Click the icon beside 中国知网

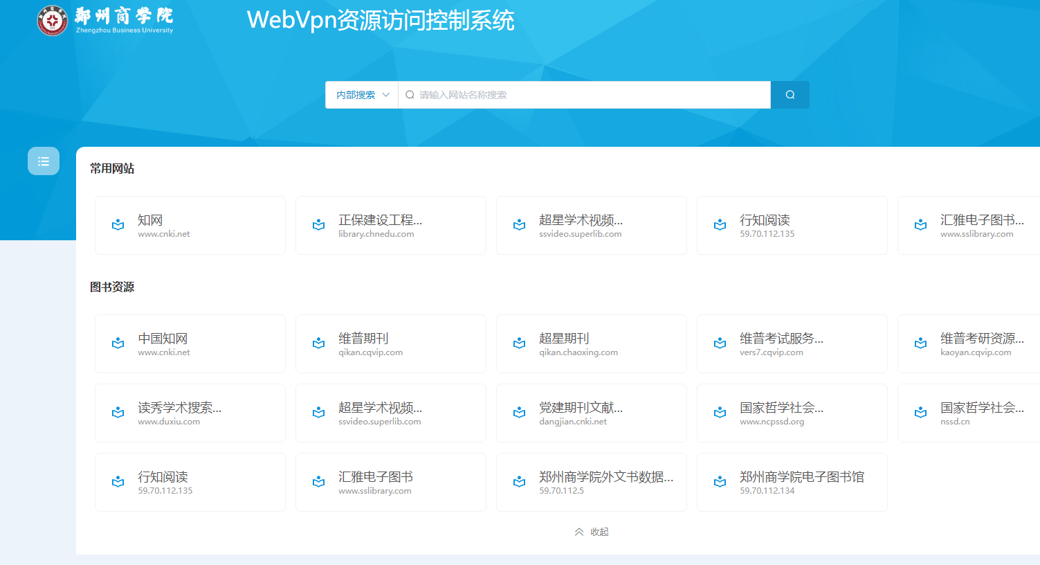[118, 343]
